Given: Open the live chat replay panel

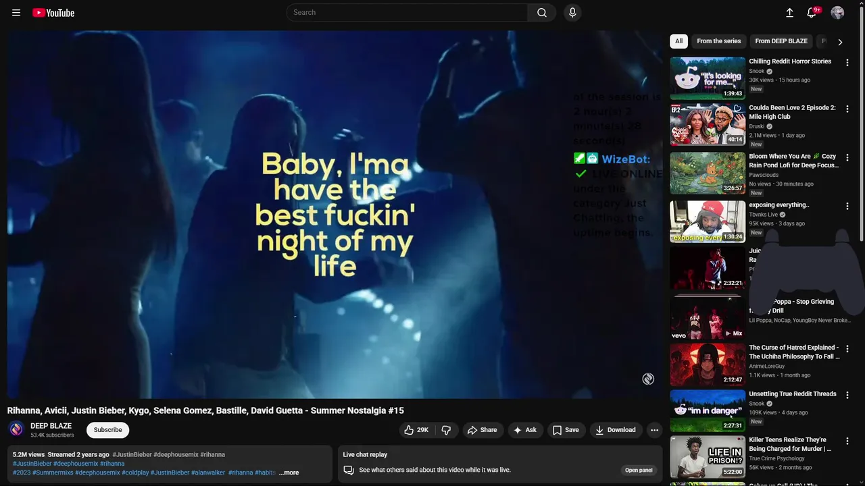Looking at the screenshot, I should tap(639, 470).
